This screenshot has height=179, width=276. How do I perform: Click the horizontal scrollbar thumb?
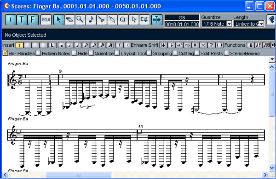(x=79, y=175)
